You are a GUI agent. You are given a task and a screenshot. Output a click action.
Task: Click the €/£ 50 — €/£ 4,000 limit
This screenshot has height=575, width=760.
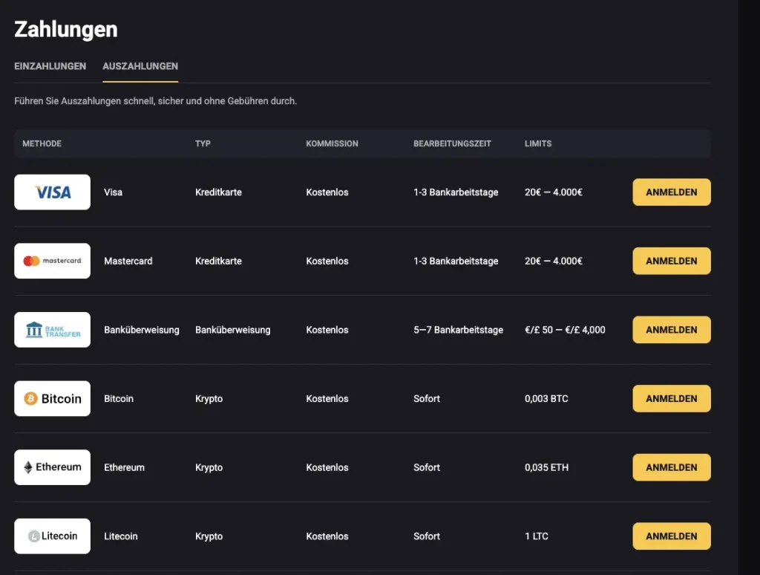[565, 330]
